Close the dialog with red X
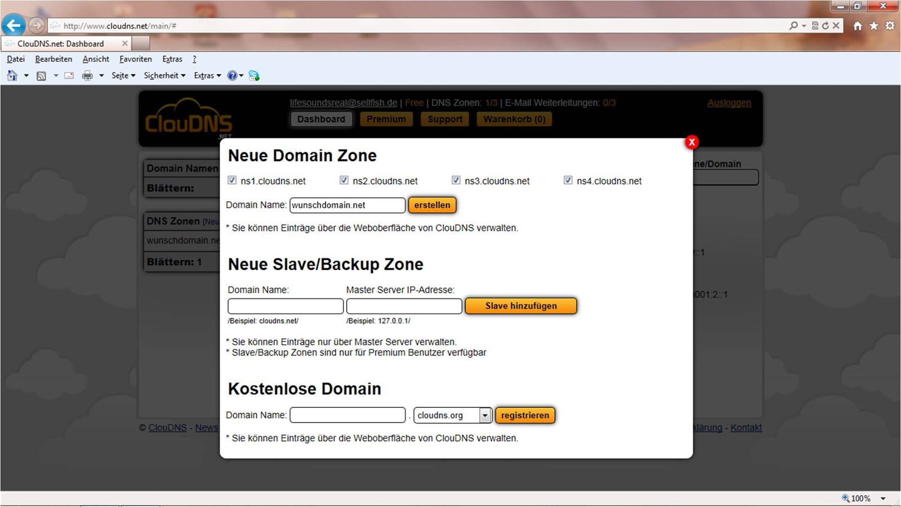This screenshot has width=901, height=507. click(692, 142)
